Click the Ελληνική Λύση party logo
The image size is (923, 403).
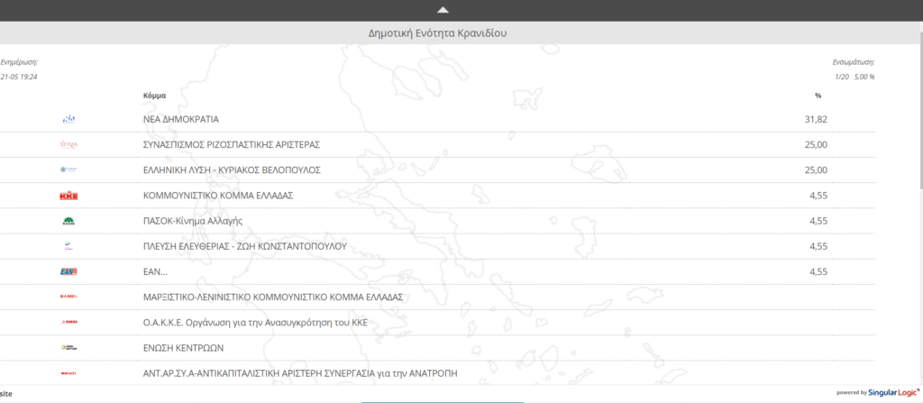point(69,169)
